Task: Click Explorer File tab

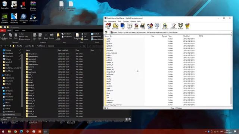Action: [3, 31]
